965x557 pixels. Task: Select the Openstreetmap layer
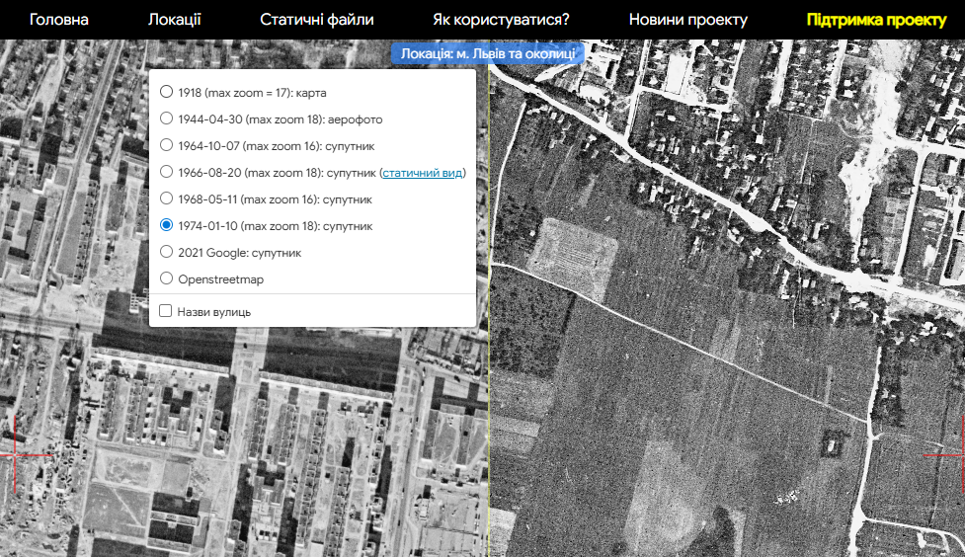click(x=166, y=278)
